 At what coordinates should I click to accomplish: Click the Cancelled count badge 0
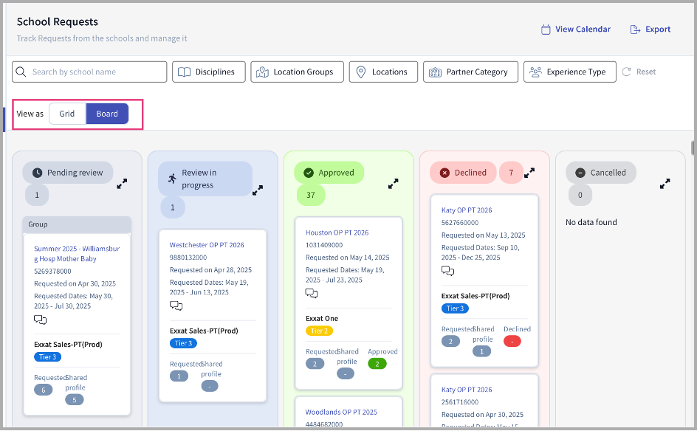[x=580, y=195]
